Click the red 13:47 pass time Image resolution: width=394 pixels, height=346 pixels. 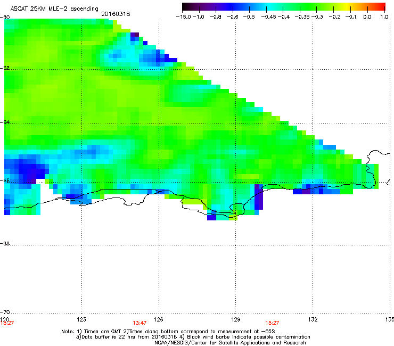pos(139,323)
